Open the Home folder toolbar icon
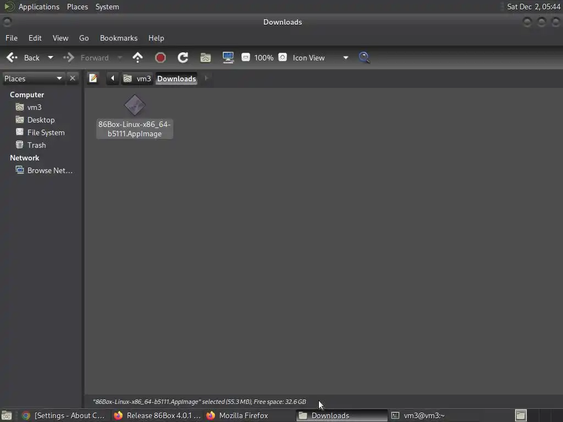563x422 pixels. (x=206, y=57)
